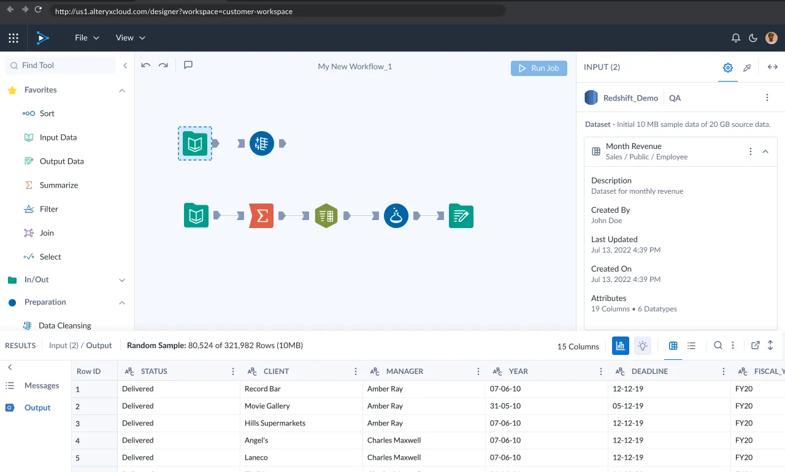Redo the last canvas action
This screenshot has height=472, width=785.
(x=163, y=65)
